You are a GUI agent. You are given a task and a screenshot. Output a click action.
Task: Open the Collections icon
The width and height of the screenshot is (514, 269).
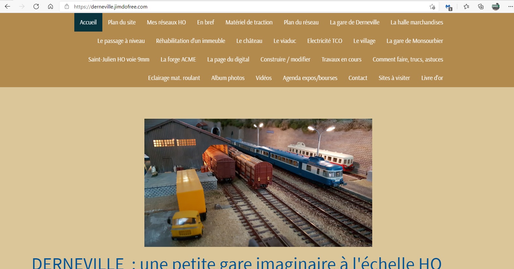pos(481,7)
